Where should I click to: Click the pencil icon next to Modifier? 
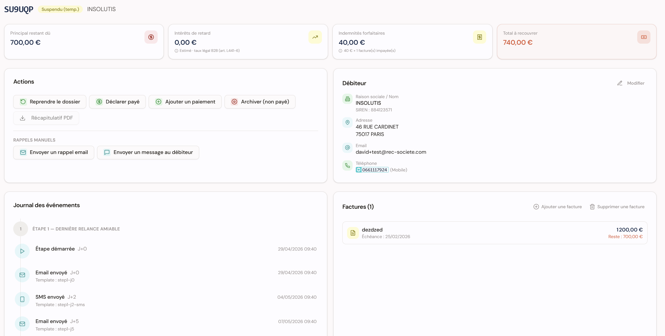click(x=620, y=83)
